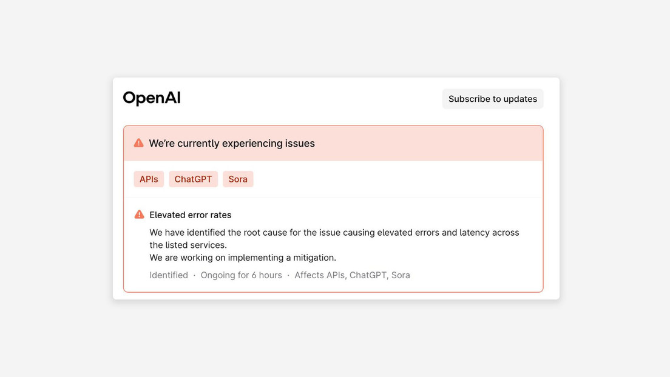Click the OpenAI wordmark to go home

click(151, 98)
